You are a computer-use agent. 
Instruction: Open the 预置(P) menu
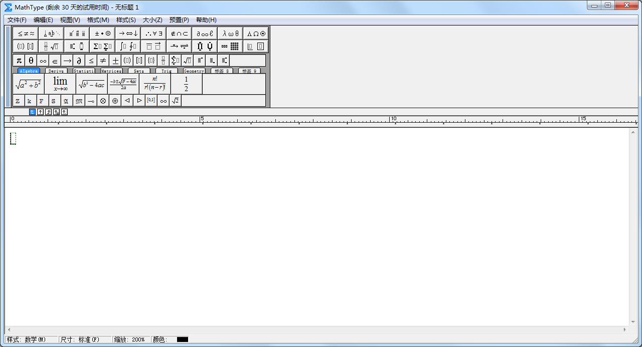[x=179, y=20]
